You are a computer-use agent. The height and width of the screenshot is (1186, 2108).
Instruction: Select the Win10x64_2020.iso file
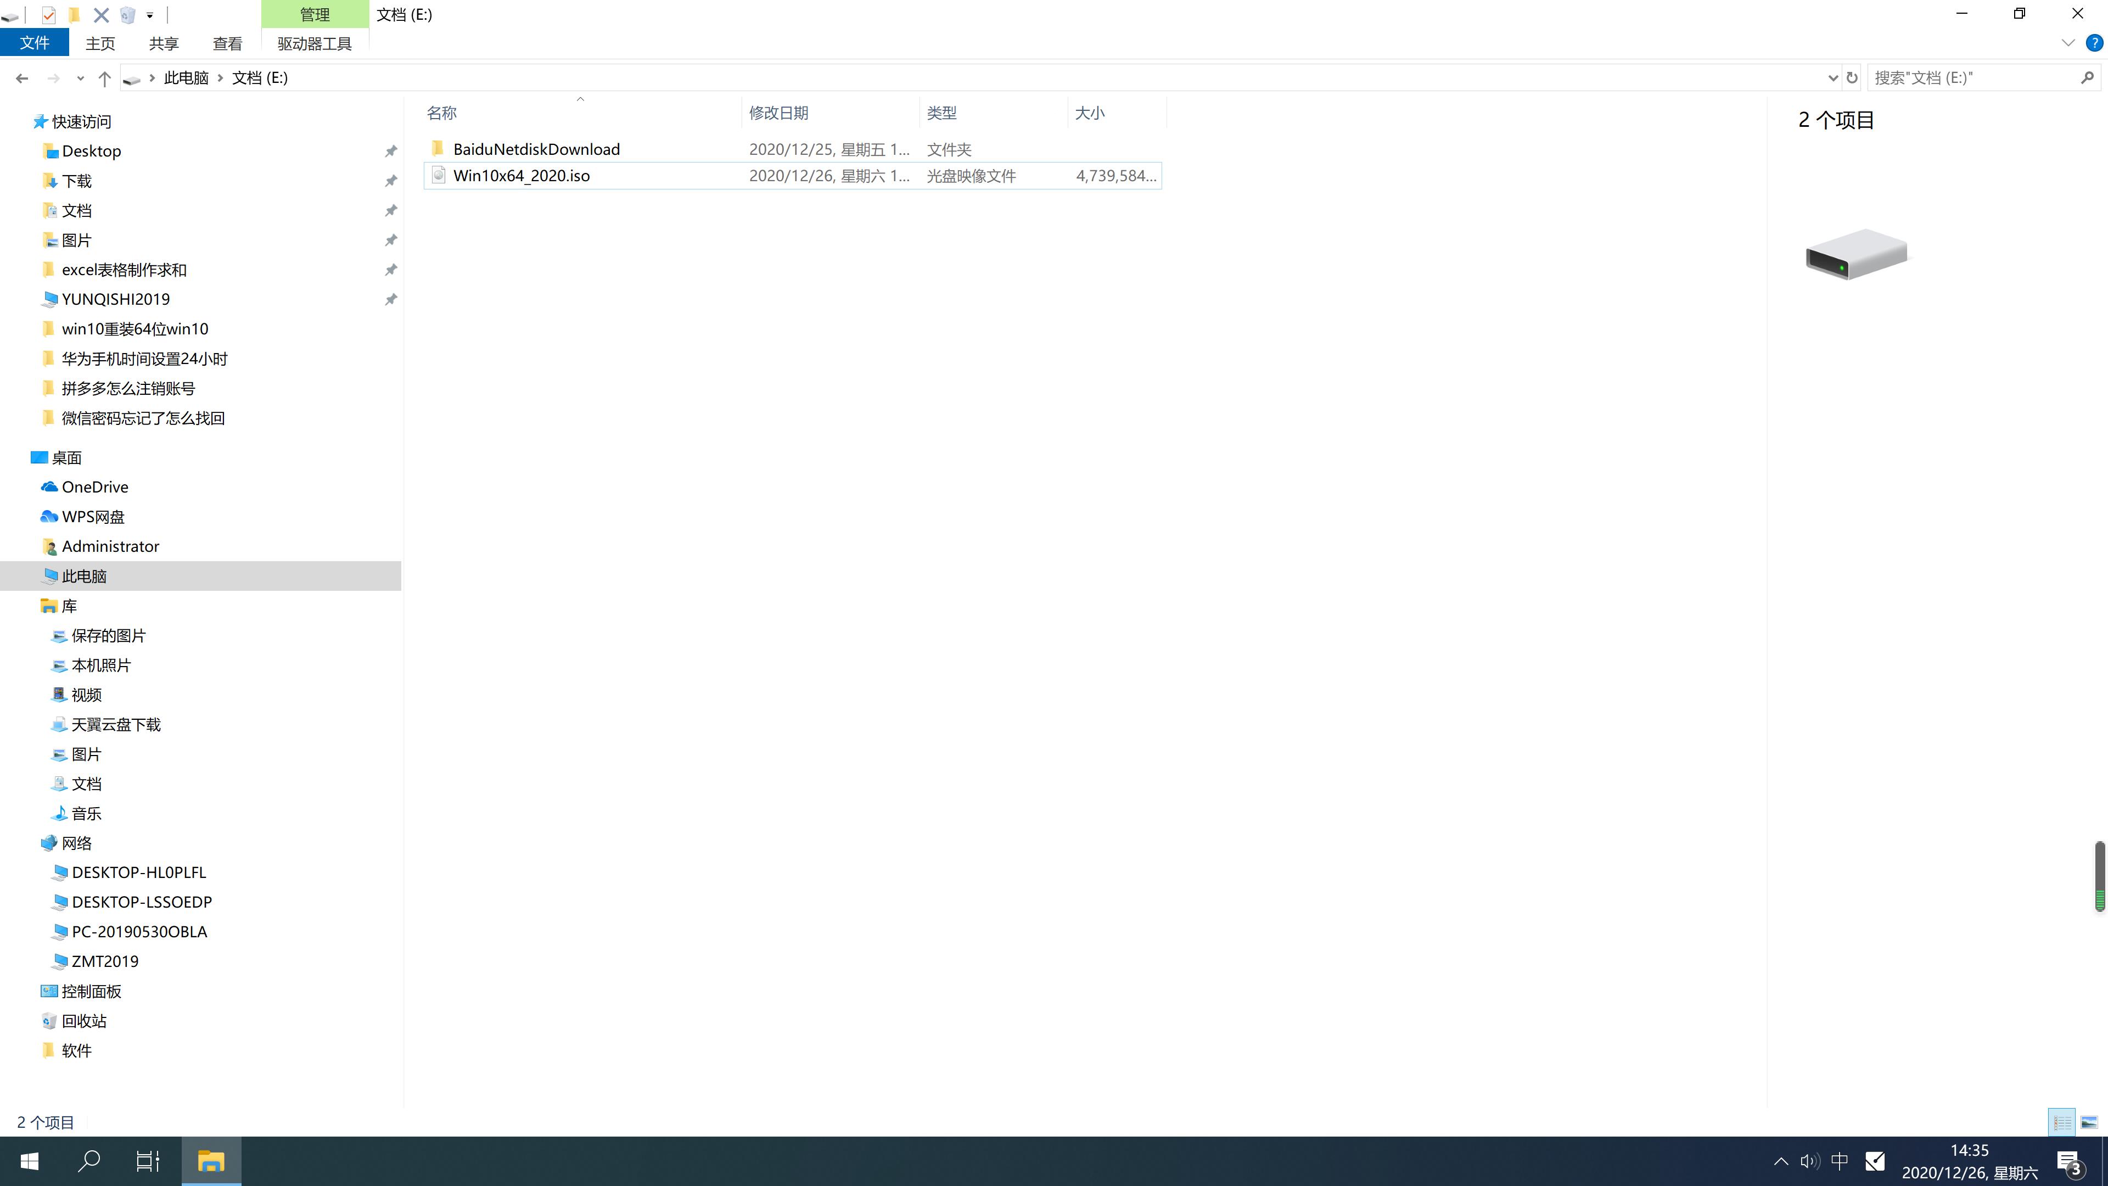click(x=521, y=175)
